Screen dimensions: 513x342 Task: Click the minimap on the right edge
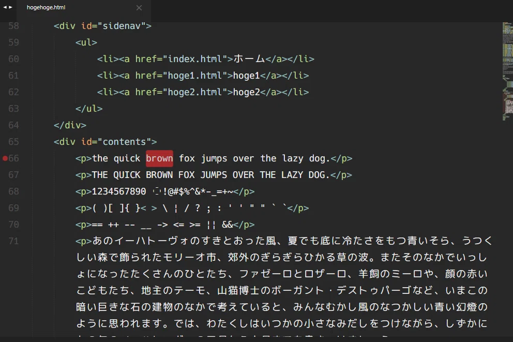[x=507, y=71]
